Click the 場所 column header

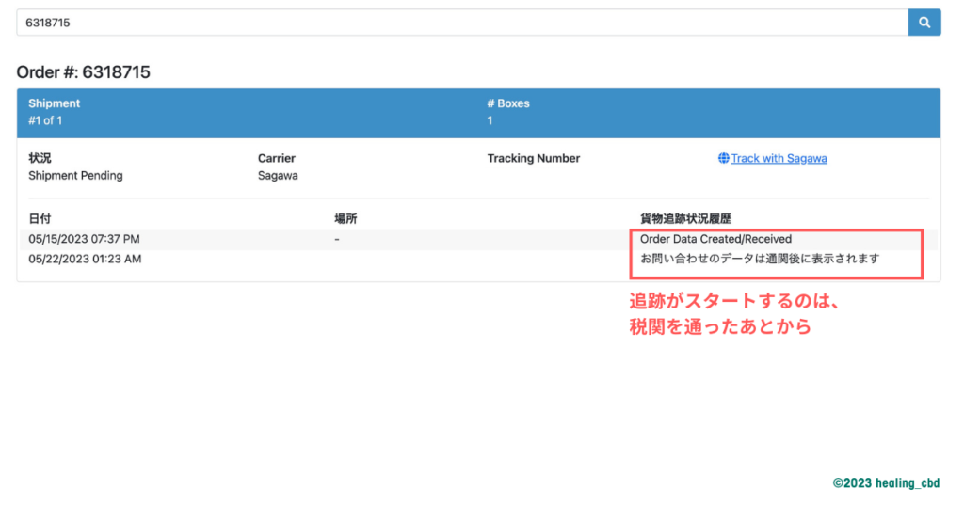coord(345,218)
